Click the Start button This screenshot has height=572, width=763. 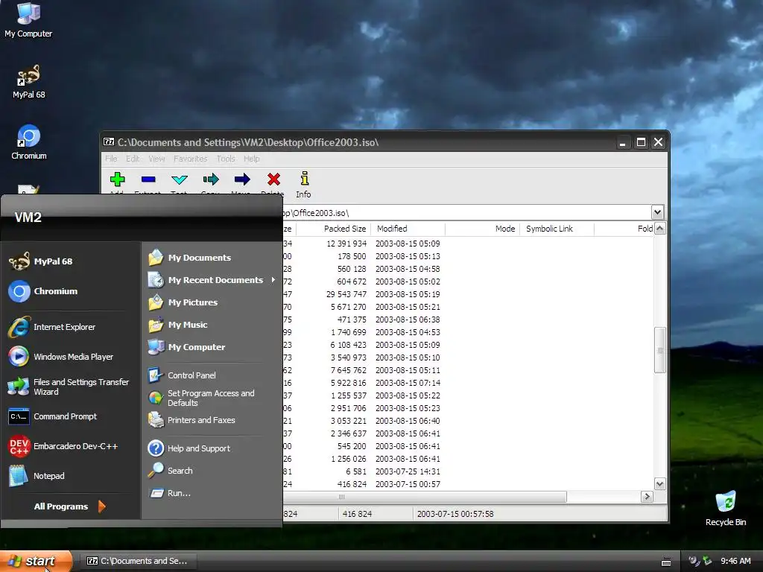[36, 561]
